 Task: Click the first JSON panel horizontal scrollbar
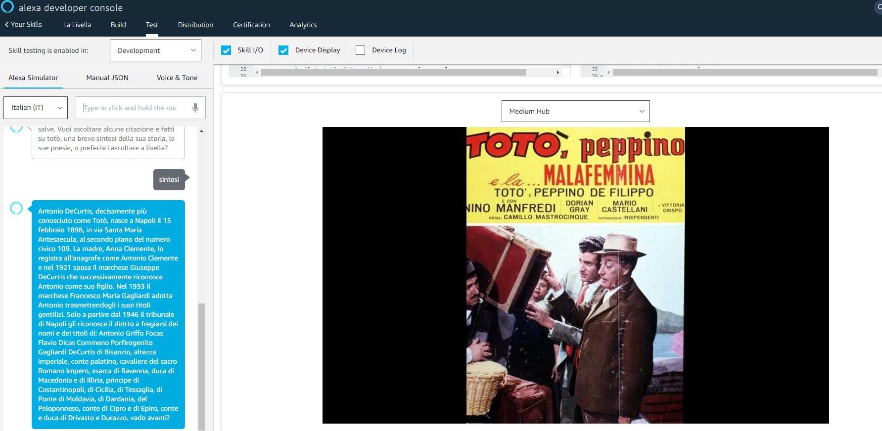pos(394,72)
